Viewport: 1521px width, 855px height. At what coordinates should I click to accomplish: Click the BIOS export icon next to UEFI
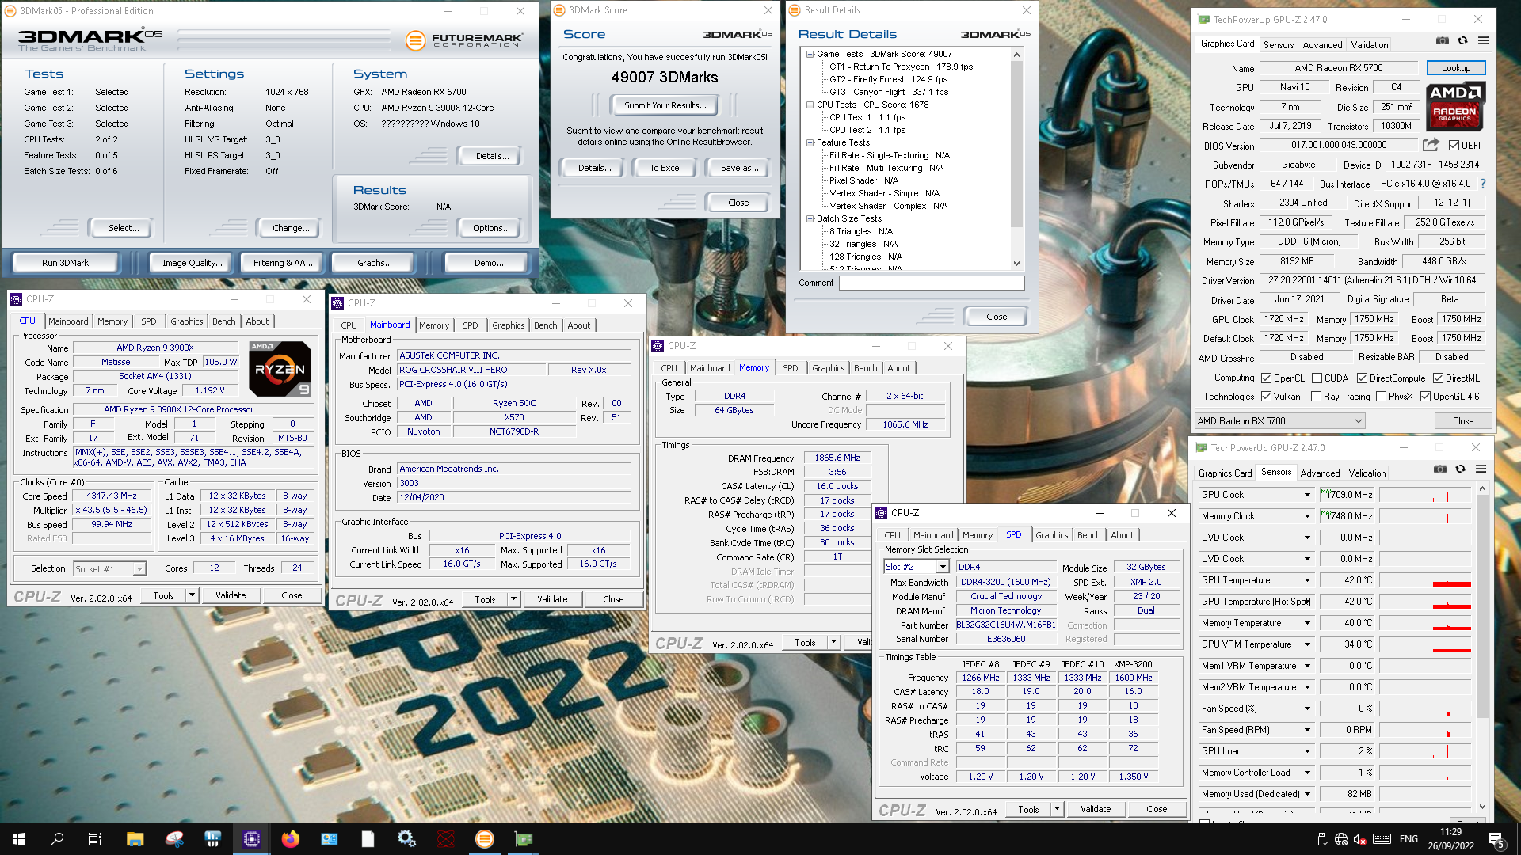pyautogui.click(x=1431, y=145)
